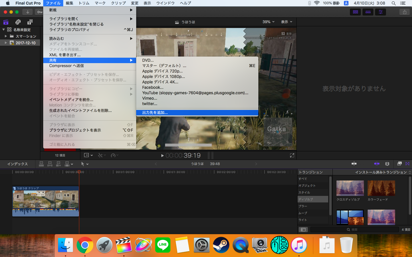Viewport: 412px width, 257px height.
Task: Toggle skimming in the timeline
Action: point(354,164)
